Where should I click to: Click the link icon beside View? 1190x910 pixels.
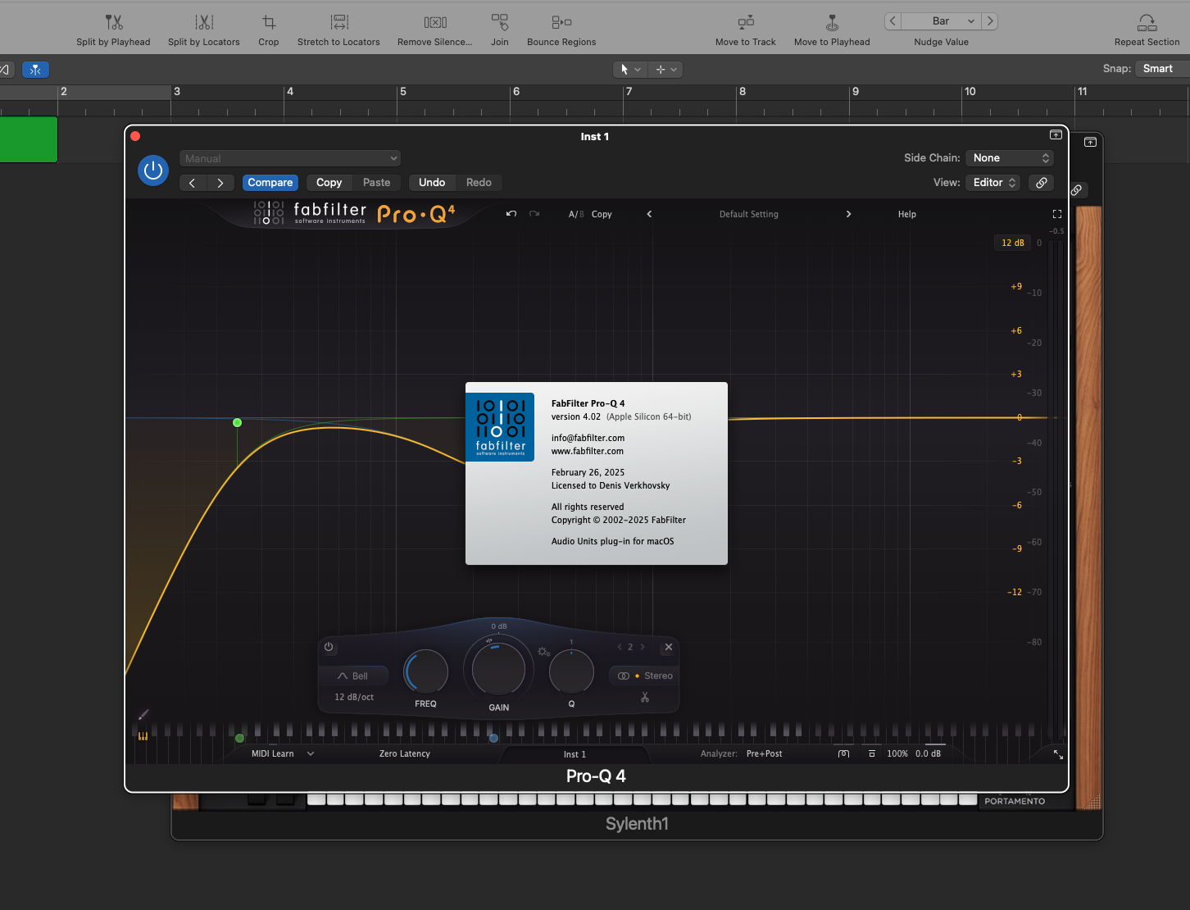[x=1041, y=183]
